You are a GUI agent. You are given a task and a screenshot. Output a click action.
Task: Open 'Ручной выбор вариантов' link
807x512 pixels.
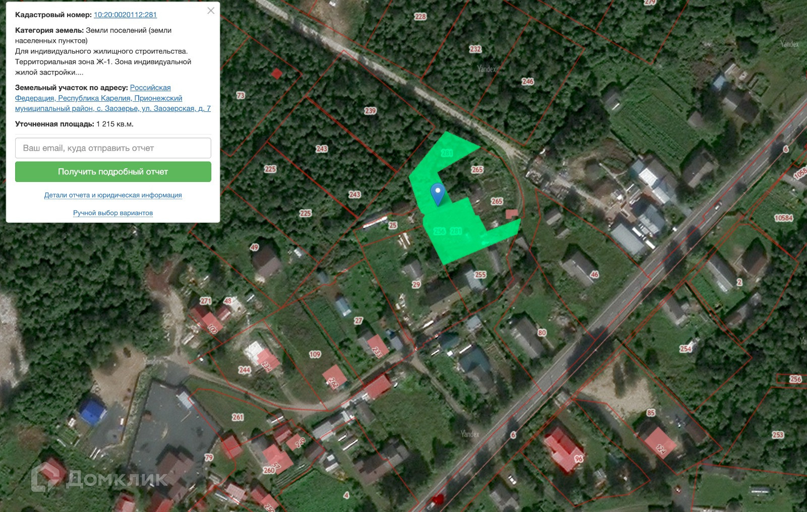[x=113, y=213]
